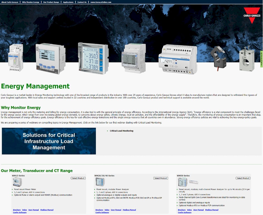Click the Carlo Gavazzi red triangle logo
263x215 pixels.
click(x=252, y=15)
